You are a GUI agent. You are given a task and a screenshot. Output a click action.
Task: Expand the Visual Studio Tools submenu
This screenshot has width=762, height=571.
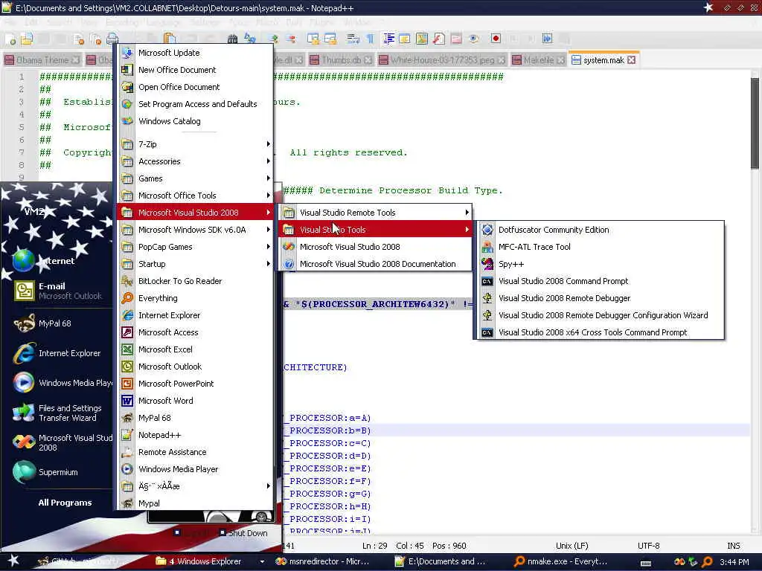tap(376, 230)
